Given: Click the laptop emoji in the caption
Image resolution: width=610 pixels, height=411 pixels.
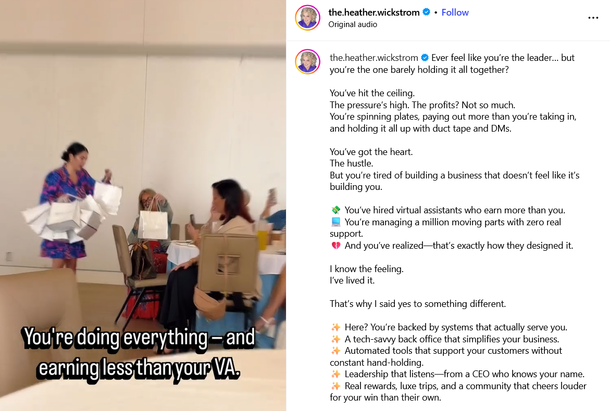Looking at the screenshot, I should pyautogui.click(x=335, y=222).
